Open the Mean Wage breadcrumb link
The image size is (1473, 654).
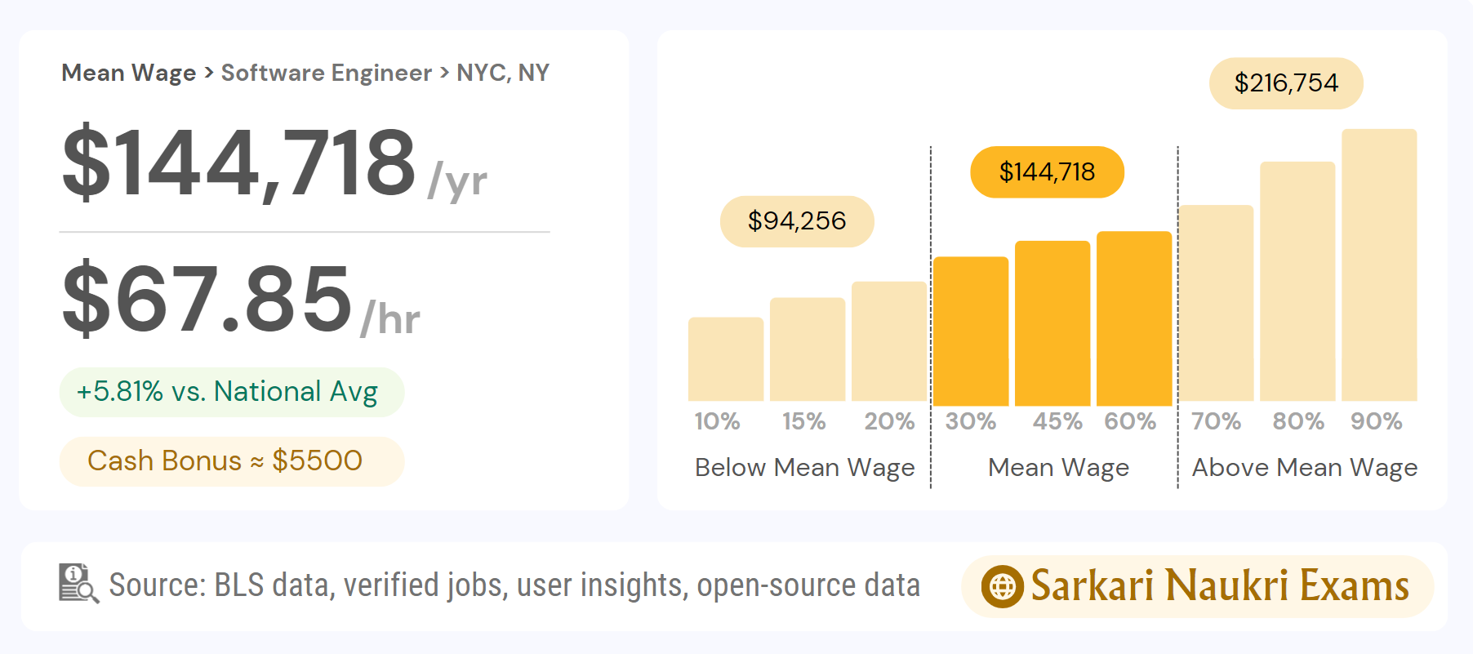pyautogui.click(x=128, y=73)
